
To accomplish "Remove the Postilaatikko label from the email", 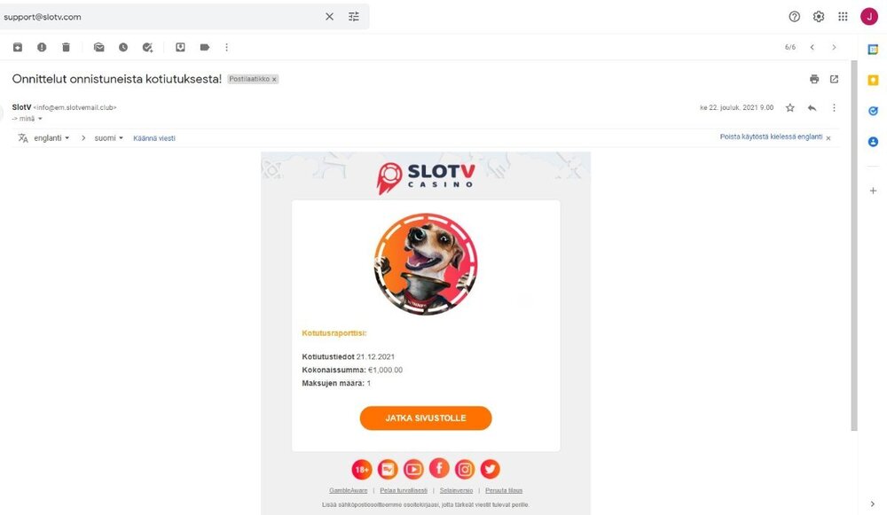I will tap(274, 80).
